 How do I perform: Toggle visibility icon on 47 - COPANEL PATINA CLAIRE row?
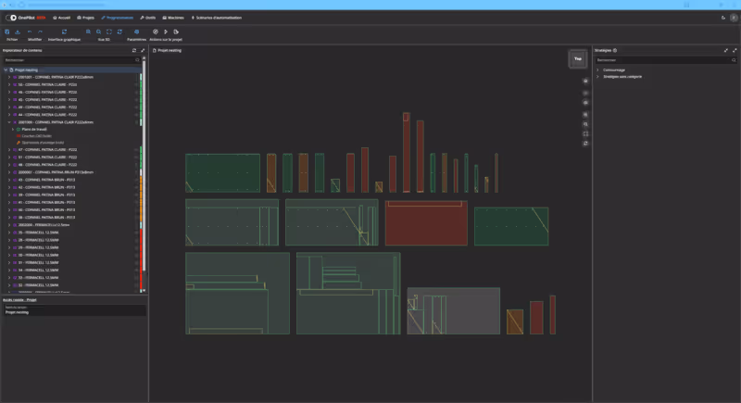click(x=136, y=150)
